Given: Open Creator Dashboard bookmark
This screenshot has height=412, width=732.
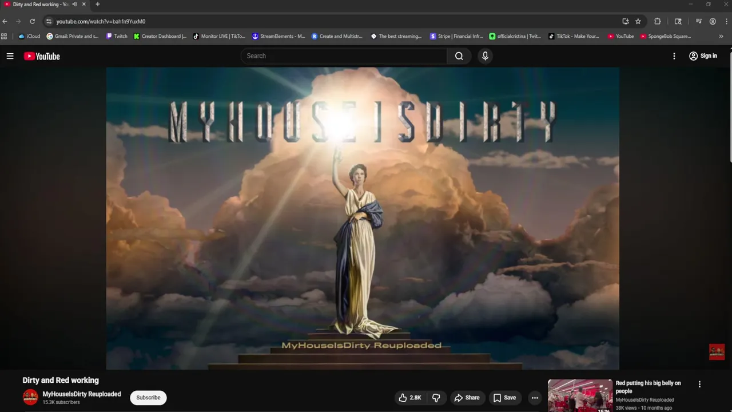Looking at the screenshot, I should click(160, 36).
